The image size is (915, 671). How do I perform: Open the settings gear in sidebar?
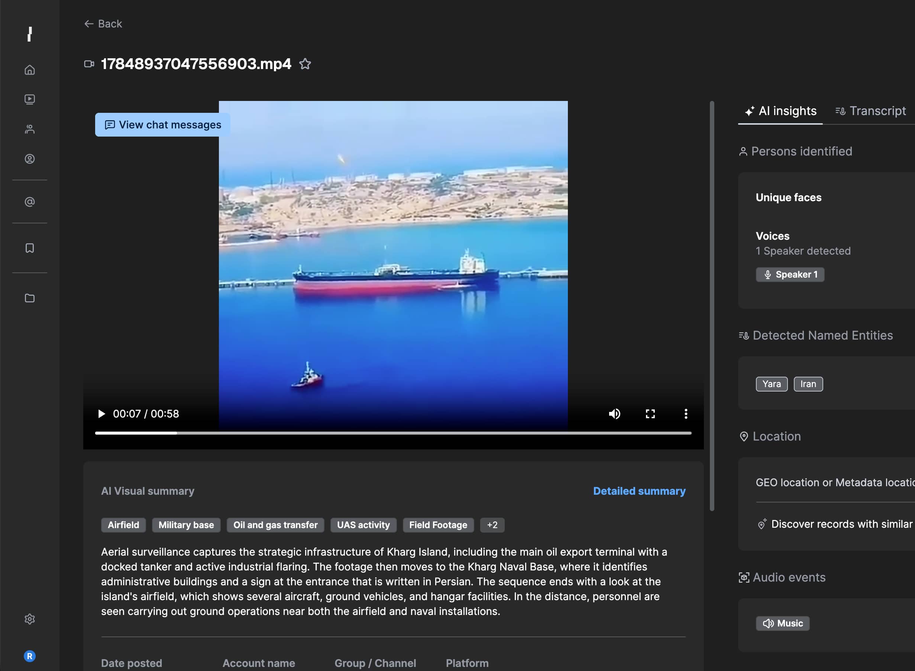tap(30, 619)
